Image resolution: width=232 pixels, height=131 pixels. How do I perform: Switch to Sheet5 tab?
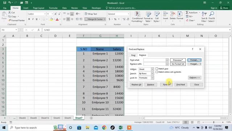(68, 118)
